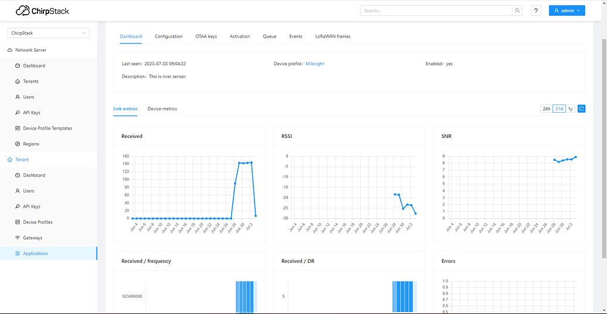Click the refresh metrics icon button

pyautogui.click(x=581, y=109)
